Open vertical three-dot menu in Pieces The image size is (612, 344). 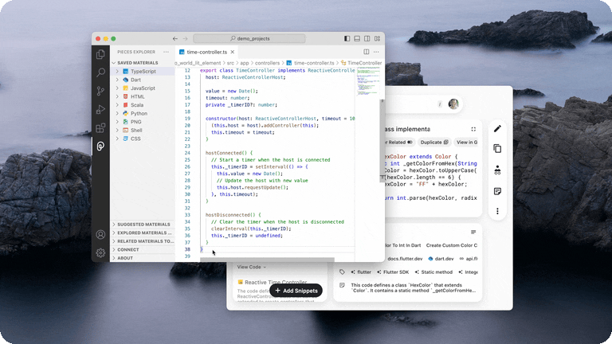497,211
